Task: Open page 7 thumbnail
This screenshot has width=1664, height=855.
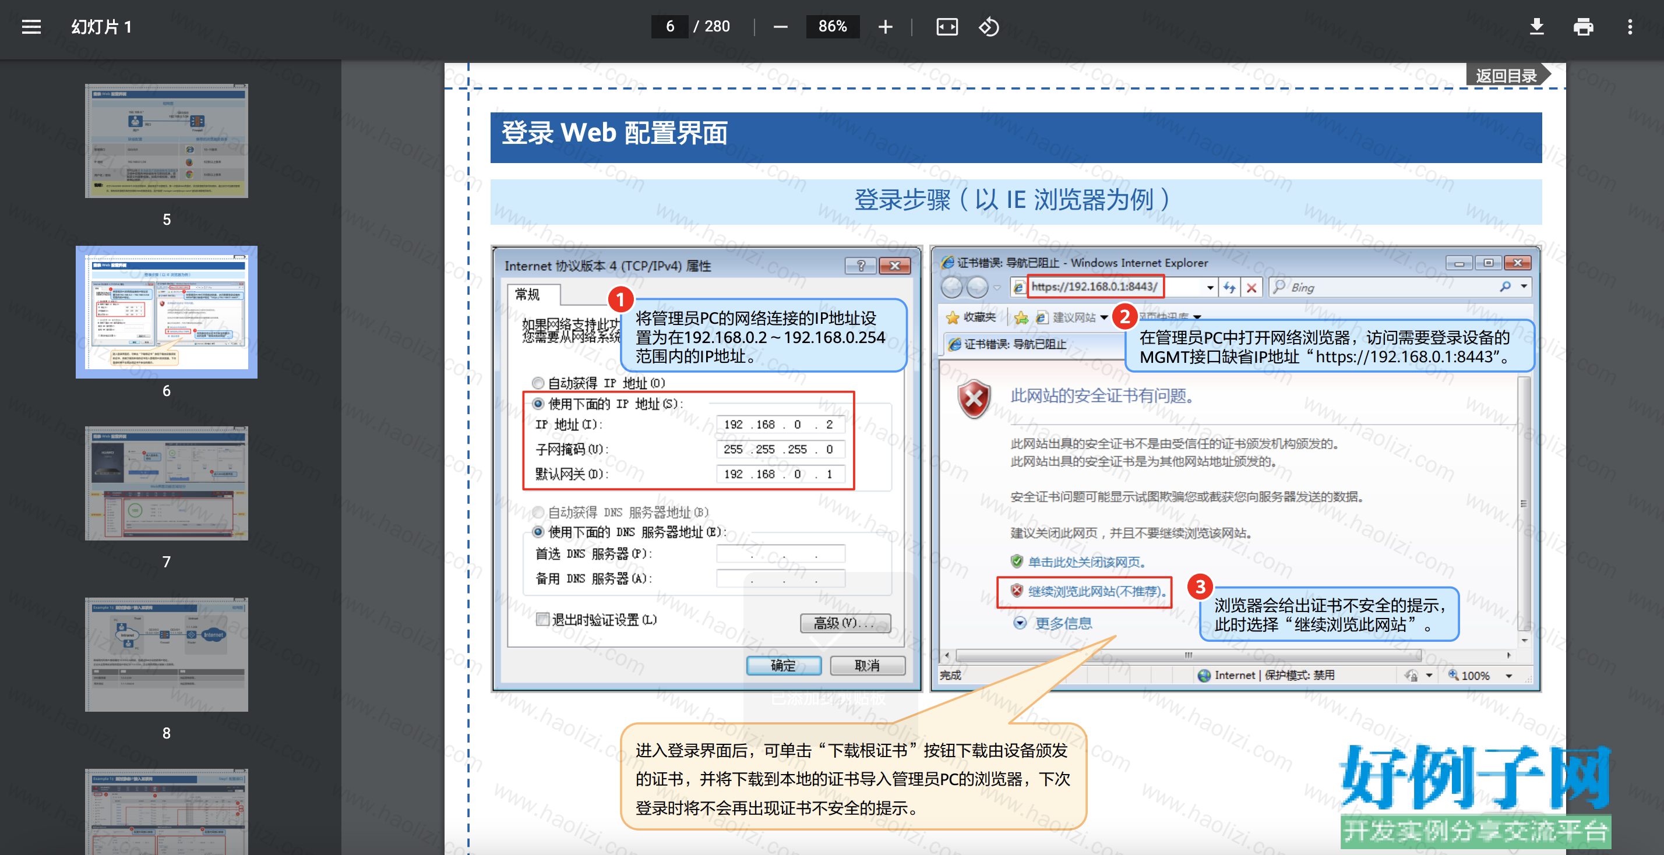Action: pyautogui.click(x=166, y=483)
